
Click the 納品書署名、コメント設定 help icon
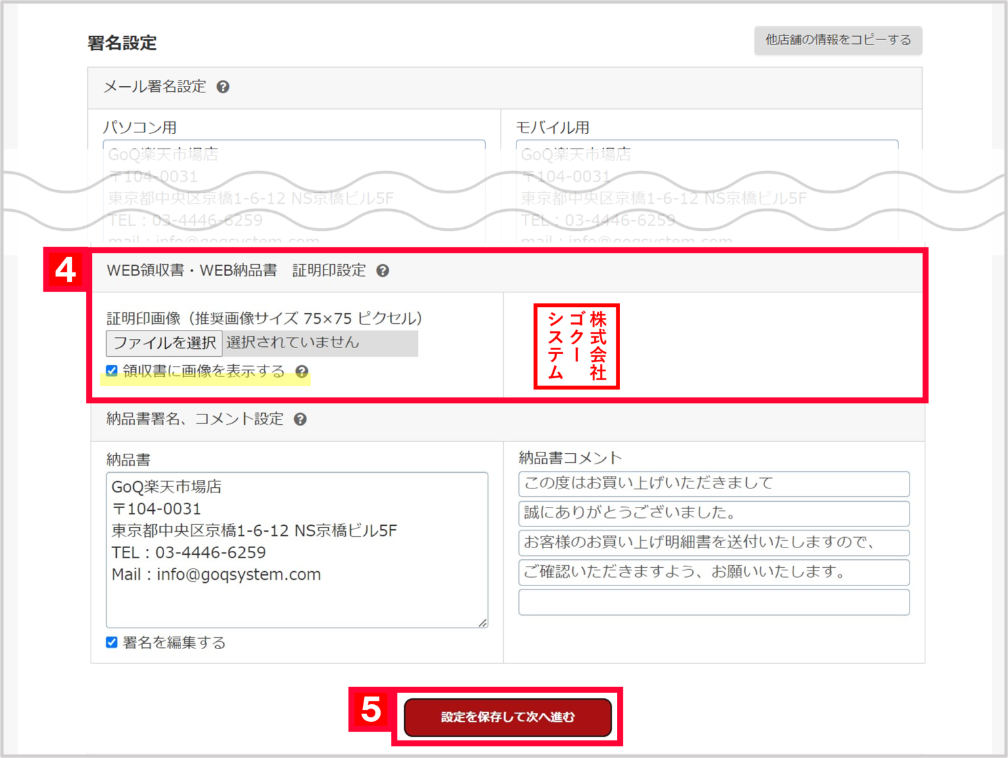(301, 419)
